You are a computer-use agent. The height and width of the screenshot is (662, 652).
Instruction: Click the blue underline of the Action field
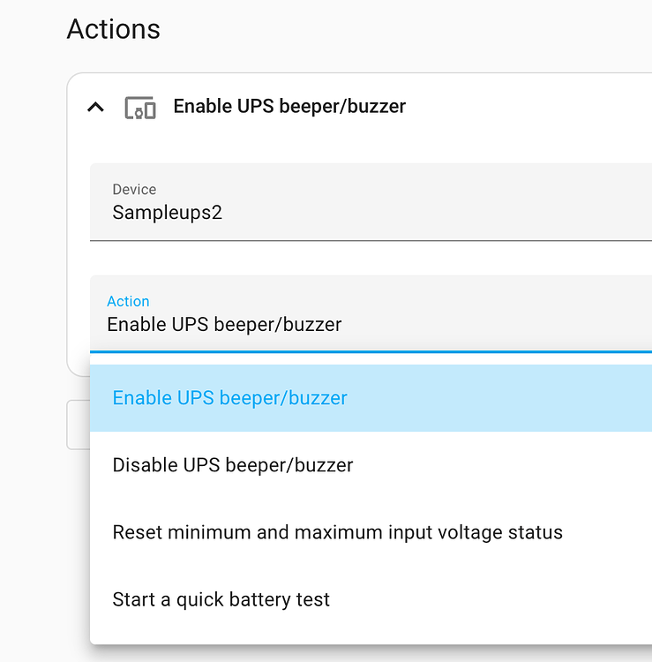tap(371, 351)
